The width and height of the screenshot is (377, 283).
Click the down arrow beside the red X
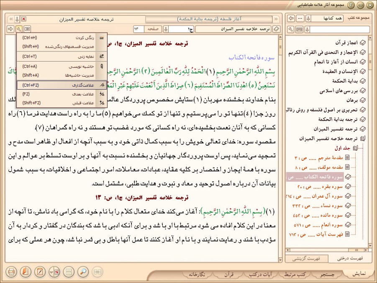tap(17, 19)
